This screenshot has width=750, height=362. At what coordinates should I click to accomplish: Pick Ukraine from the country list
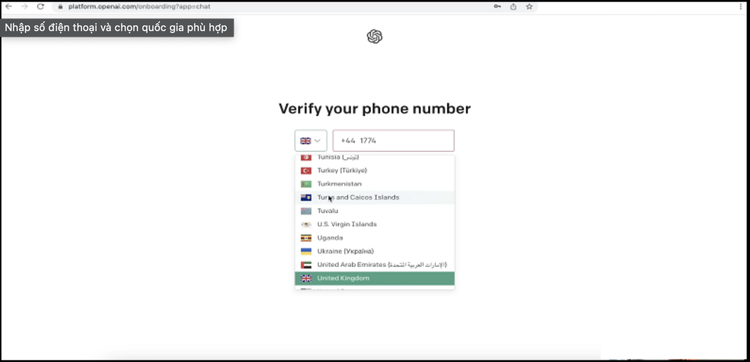pyautogui.click(x=345, y=251)
